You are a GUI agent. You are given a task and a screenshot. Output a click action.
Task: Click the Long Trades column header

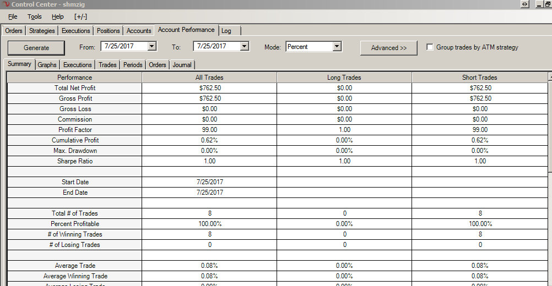pyautogui.click(x=344, y=78)
